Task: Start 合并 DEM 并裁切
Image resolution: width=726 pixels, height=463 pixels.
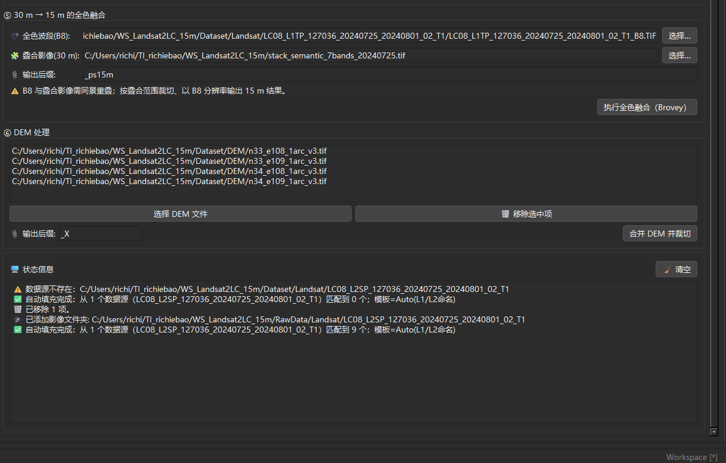Action: [x=659, y=234]
